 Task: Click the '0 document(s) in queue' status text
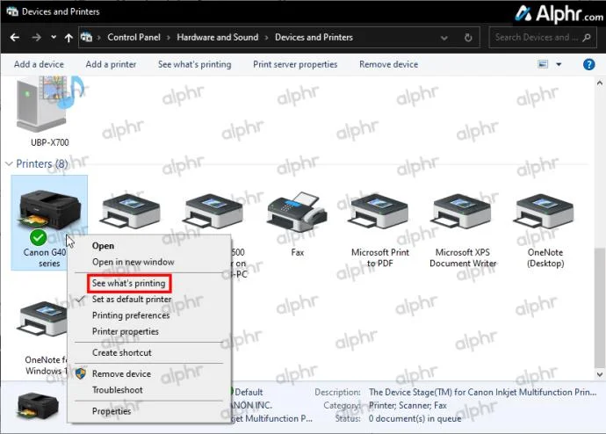tap(415, 418)
